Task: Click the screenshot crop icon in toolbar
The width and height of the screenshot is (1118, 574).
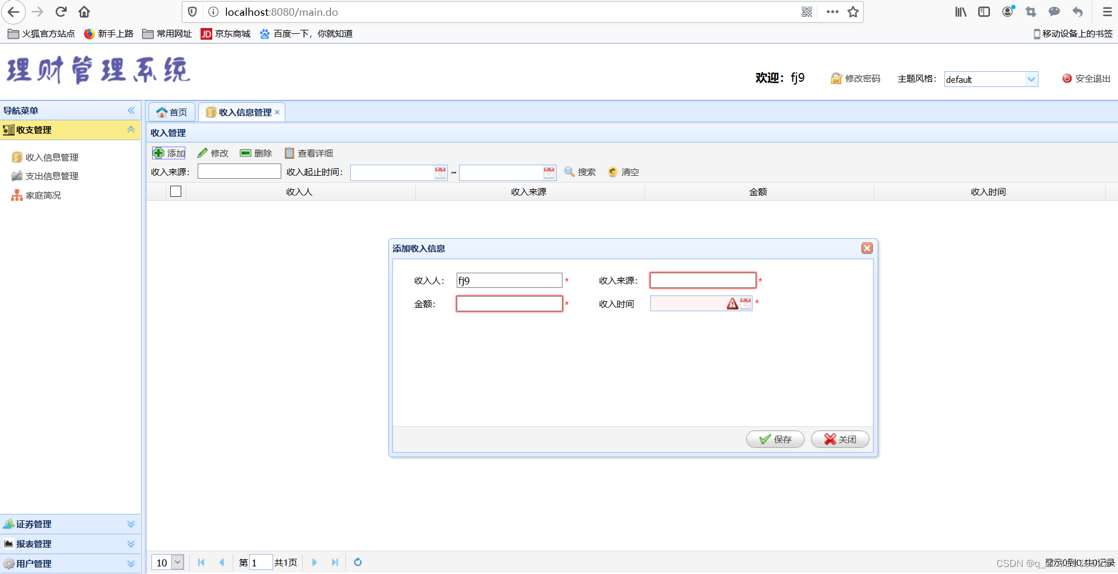Action: click(x=1031, y=12)
